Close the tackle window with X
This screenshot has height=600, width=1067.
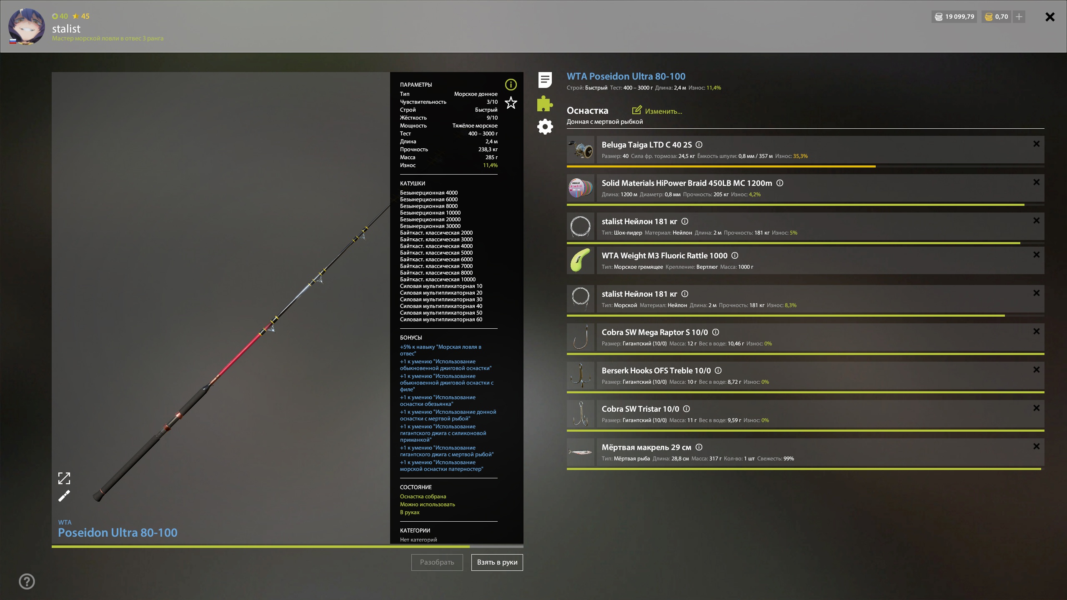(1050, 17)
